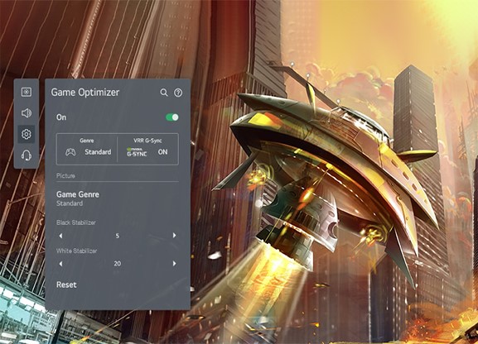The image size is (478, 344).
Task: Open the picture settings sidebar icon
Action: click(x=27, y=92)
